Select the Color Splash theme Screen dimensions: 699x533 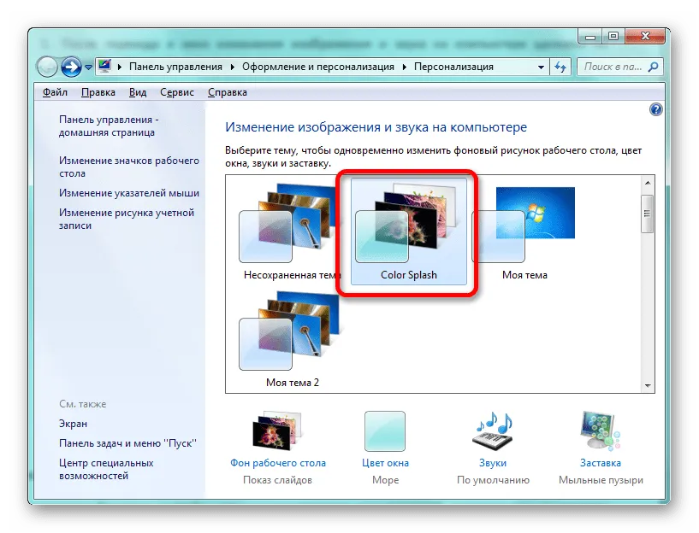409,231
